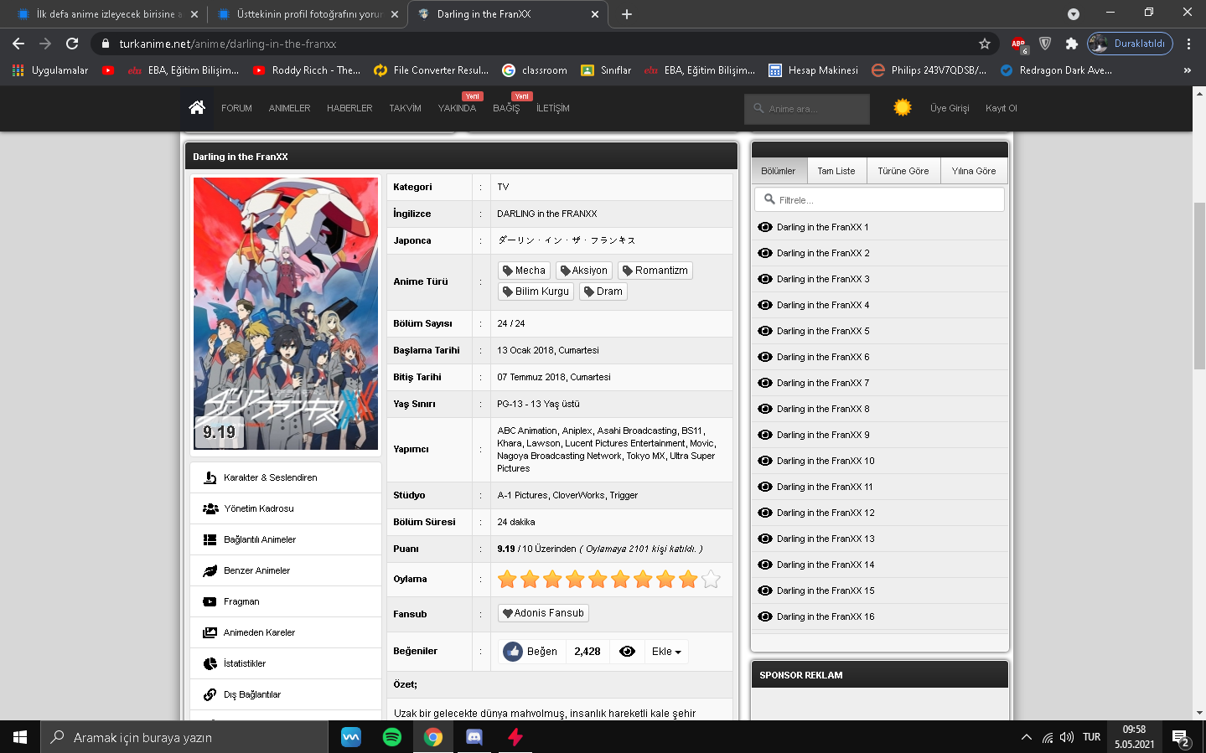The height and width of the screenshot is (753, 1206).
Task: Go to the TurkAnime home icon
Action: pos(197,107)
